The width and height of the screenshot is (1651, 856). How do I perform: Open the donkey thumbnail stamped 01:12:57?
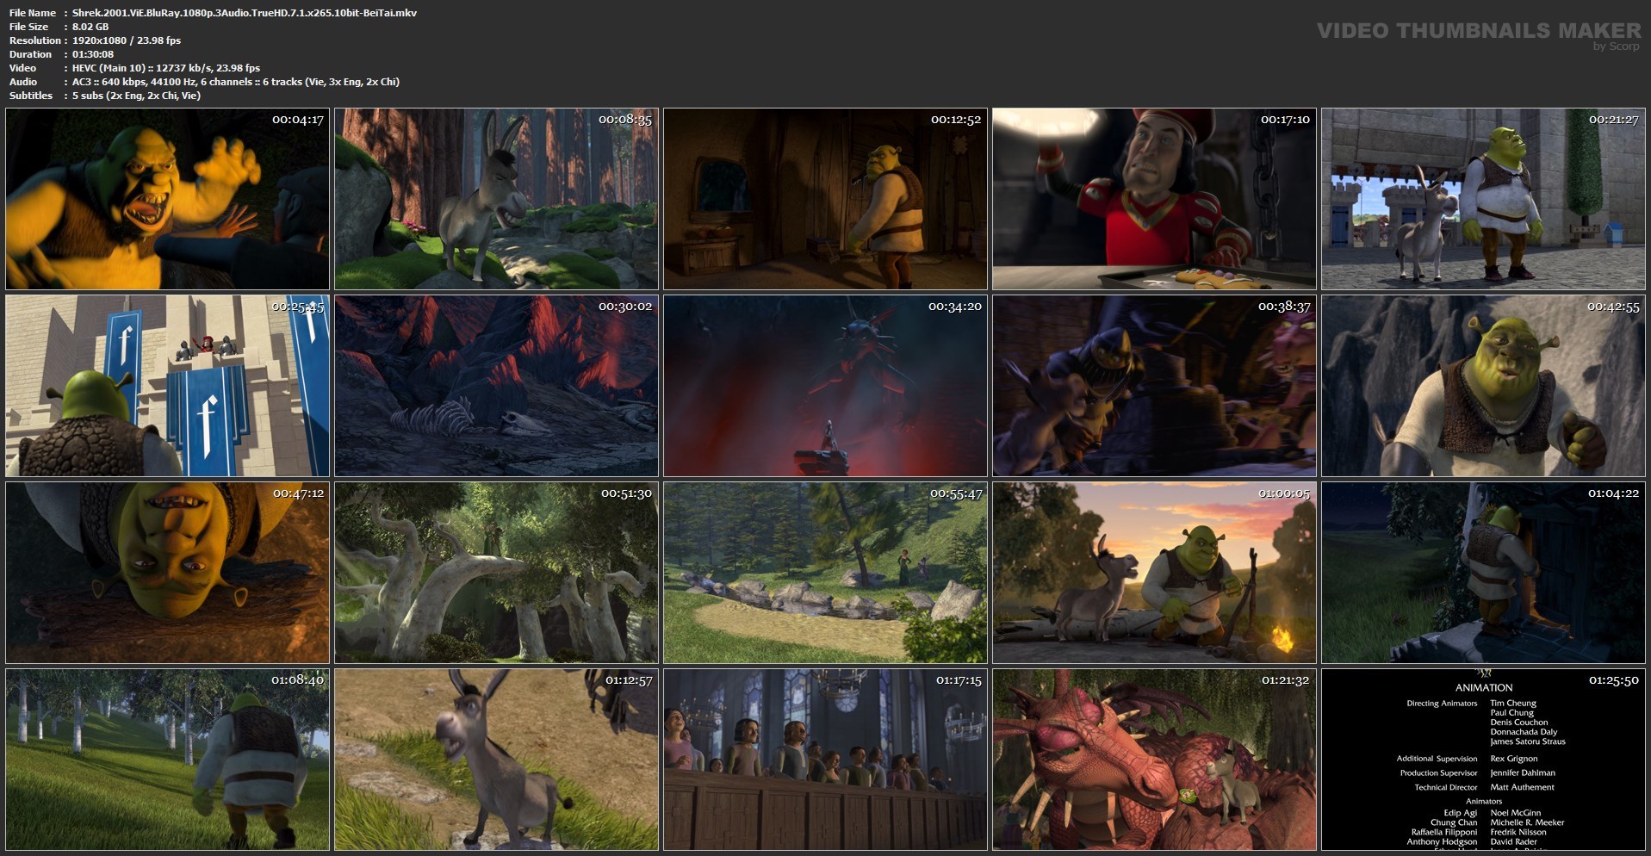point(497,760)
